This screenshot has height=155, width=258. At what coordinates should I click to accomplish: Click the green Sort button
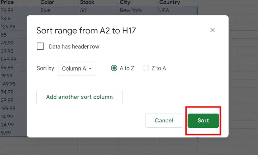[x=203, y=121]
